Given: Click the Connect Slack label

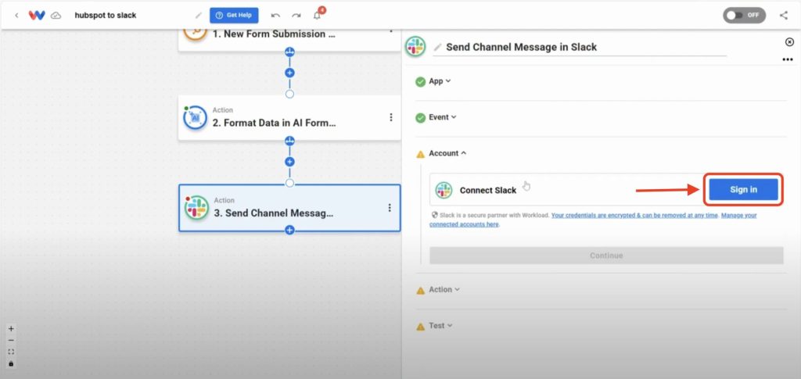Looking at the screenshot, I should (488, 190).
